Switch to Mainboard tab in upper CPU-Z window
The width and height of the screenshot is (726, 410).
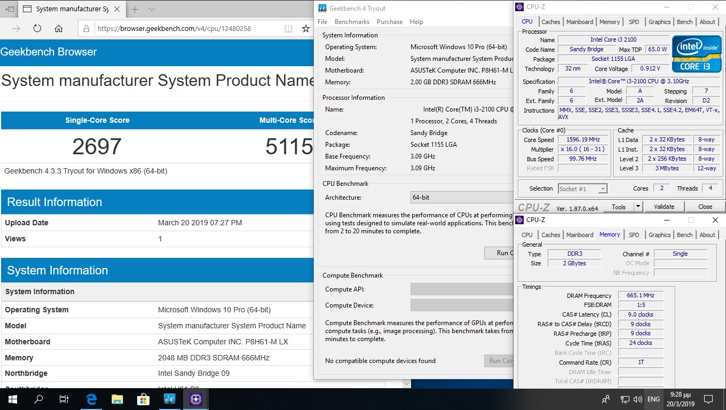point(580,22)
